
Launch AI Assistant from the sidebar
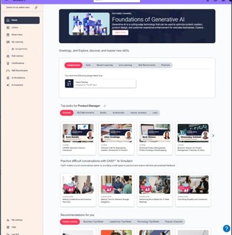(17, 85)
